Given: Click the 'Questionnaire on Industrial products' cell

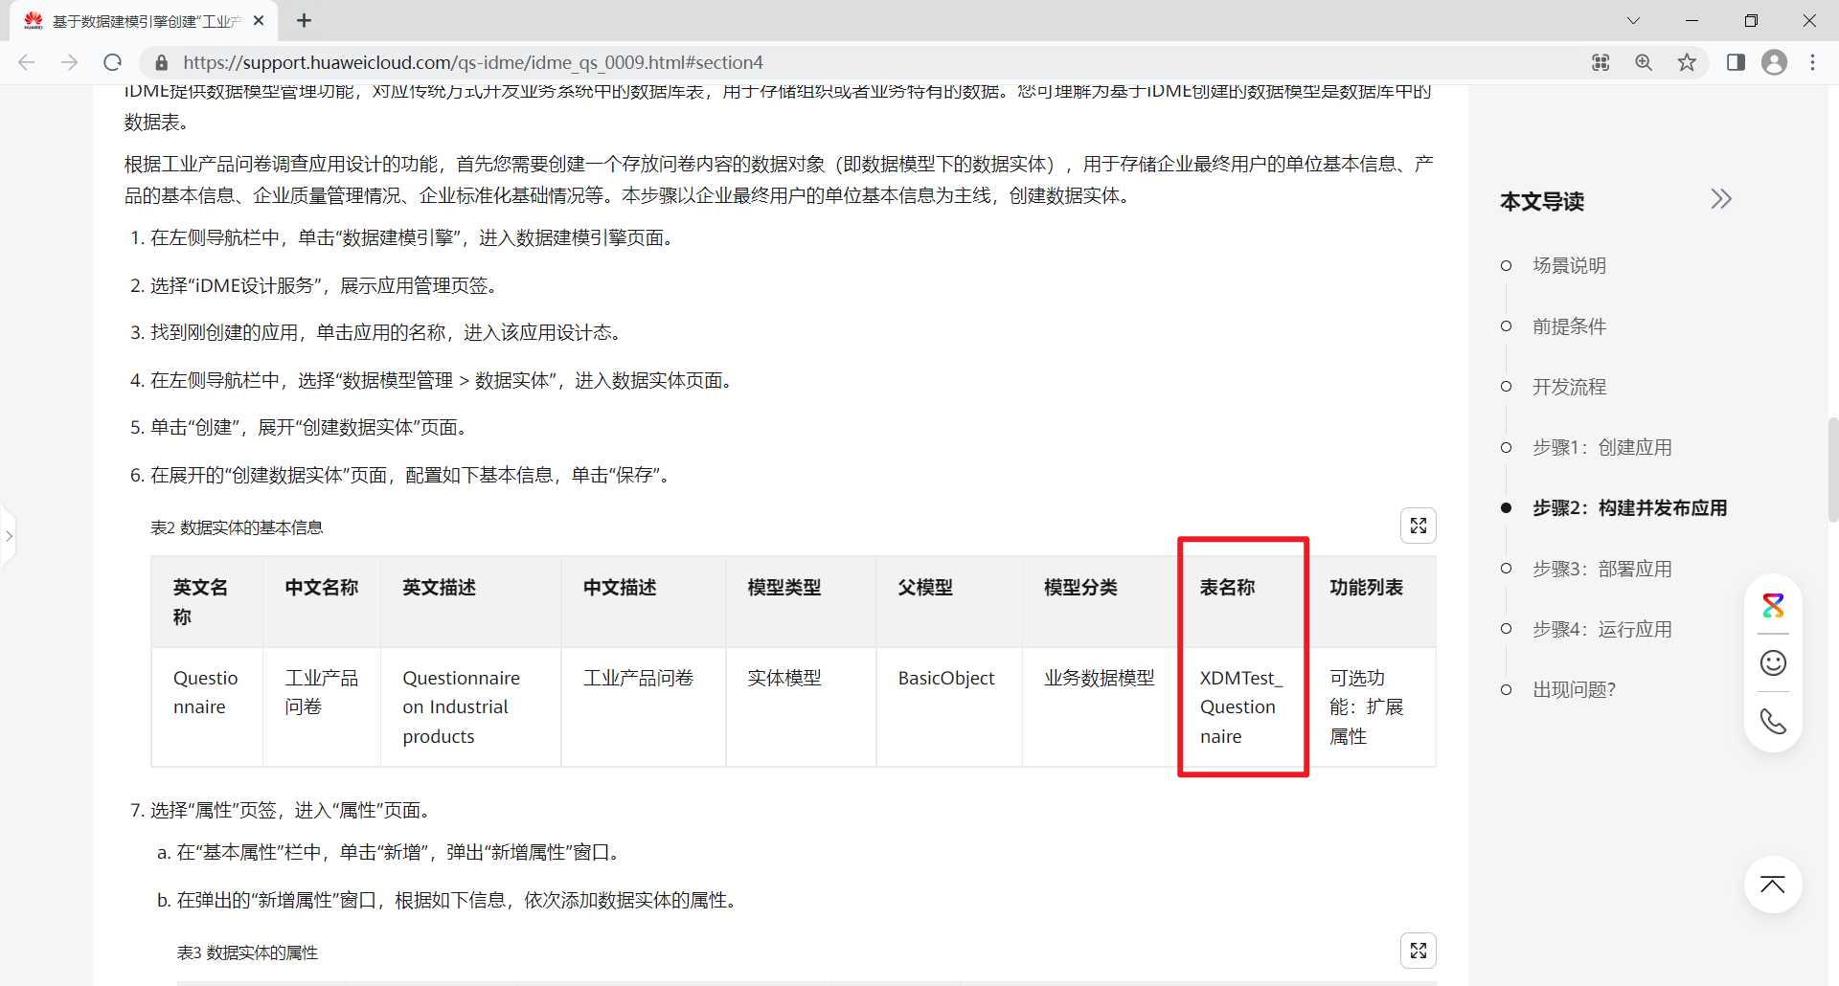Looking at the screenshot, I should 471,706.
